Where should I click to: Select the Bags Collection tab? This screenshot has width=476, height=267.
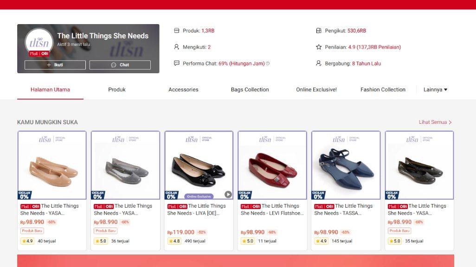point(250,89)
